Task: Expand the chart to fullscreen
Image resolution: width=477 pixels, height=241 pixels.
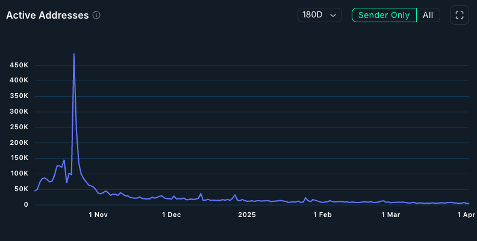Action: [x=459, y=15]
